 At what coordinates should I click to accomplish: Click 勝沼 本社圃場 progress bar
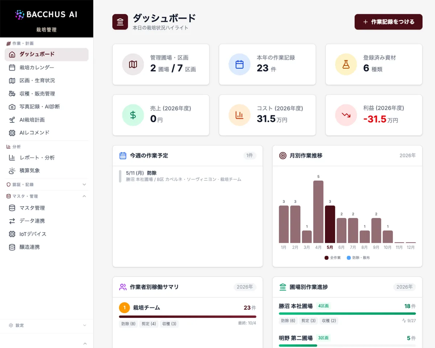[x=347, y=314]
